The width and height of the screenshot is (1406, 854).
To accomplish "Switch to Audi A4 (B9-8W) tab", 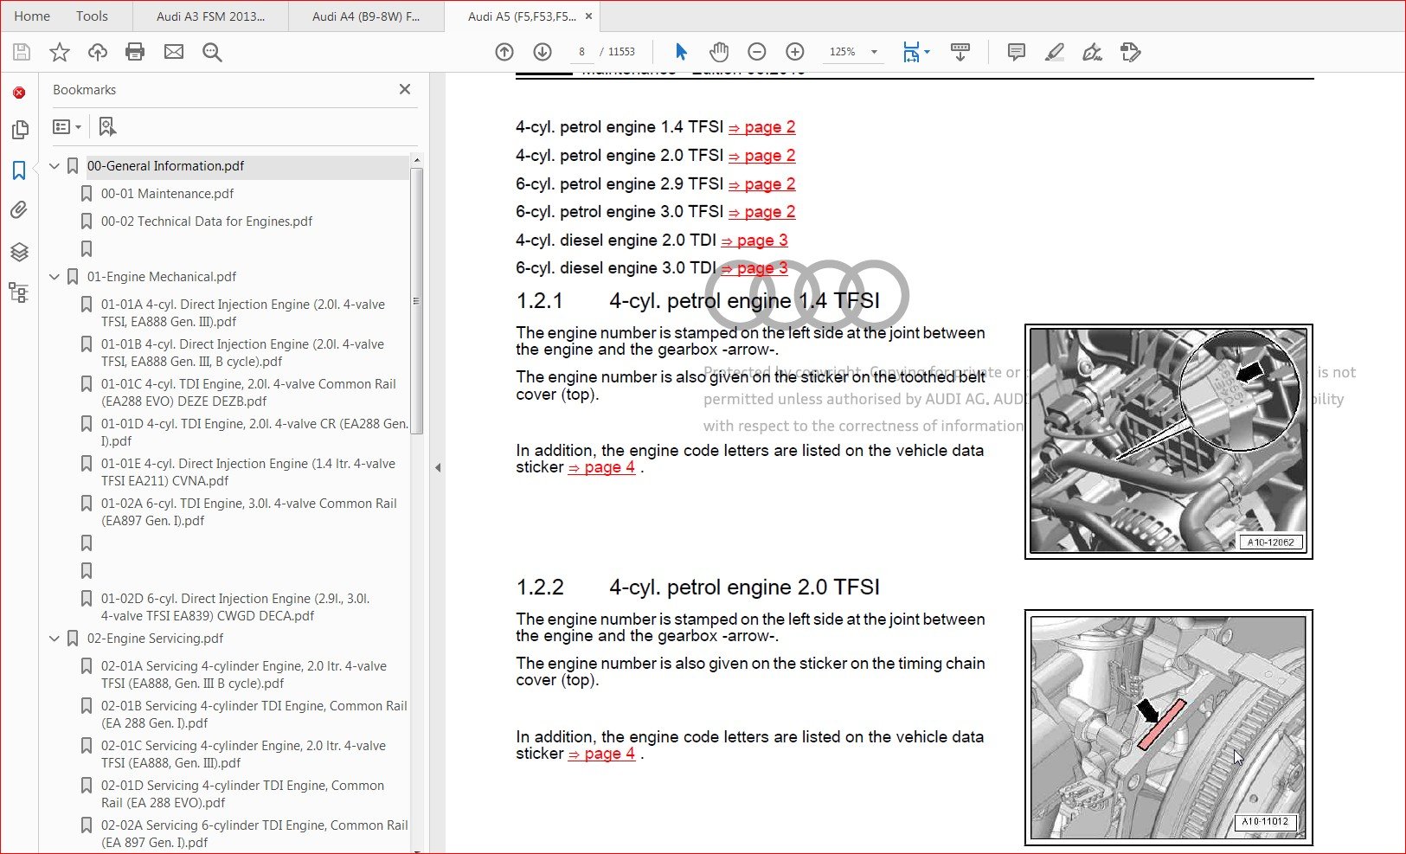I will (x=366, y=16).
